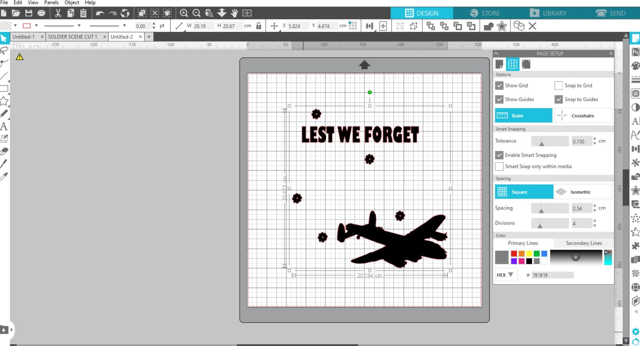This screenshot has height=346, width=640.
Task: Switch to SOLDIER SCENE CUT 1 tab
Action: pos(73,37)
